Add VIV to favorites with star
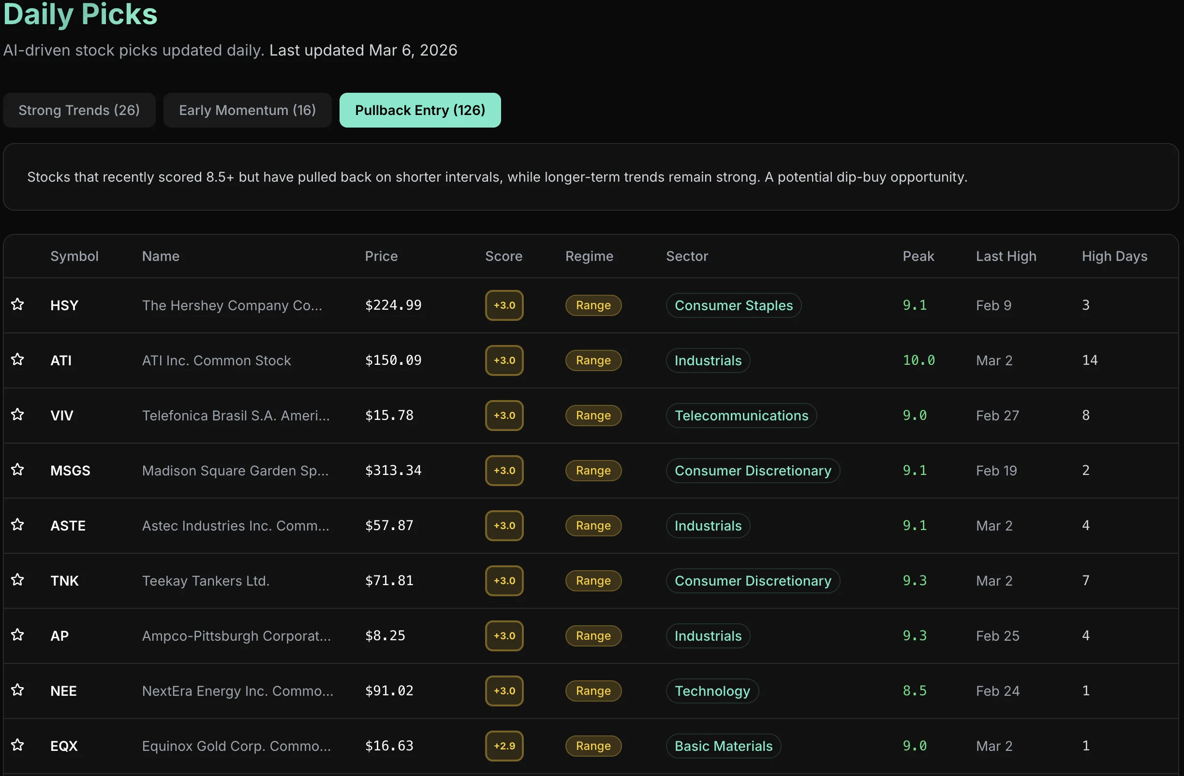 (x=17, y=415)
